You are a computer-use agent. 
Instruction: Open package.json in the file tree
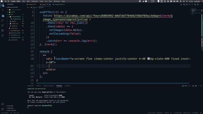16,31
